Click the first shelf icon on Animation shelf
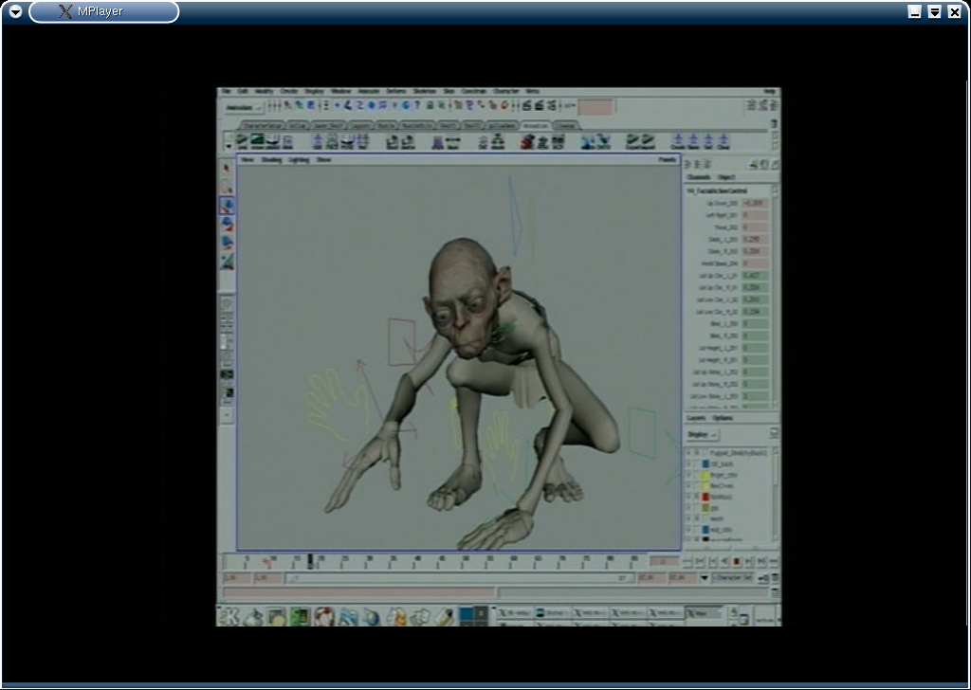Image resolution: width=971 pixels, height=690 pixels. click(x=242, y=142)
